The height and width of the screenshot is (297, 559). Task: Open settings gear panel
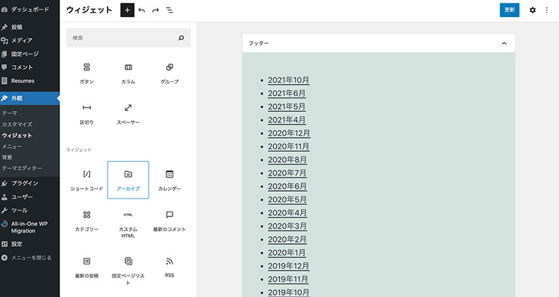533,10
